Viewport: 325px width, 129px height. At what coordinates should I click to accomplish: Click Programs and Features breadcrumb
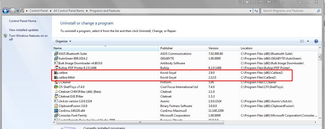[x=105, y=11]
